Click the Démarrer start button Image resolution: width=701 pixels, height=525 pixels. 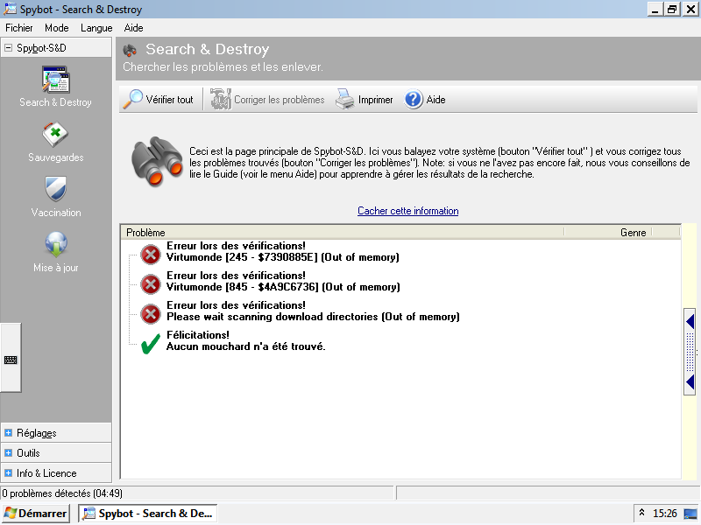tap(36, 514)
